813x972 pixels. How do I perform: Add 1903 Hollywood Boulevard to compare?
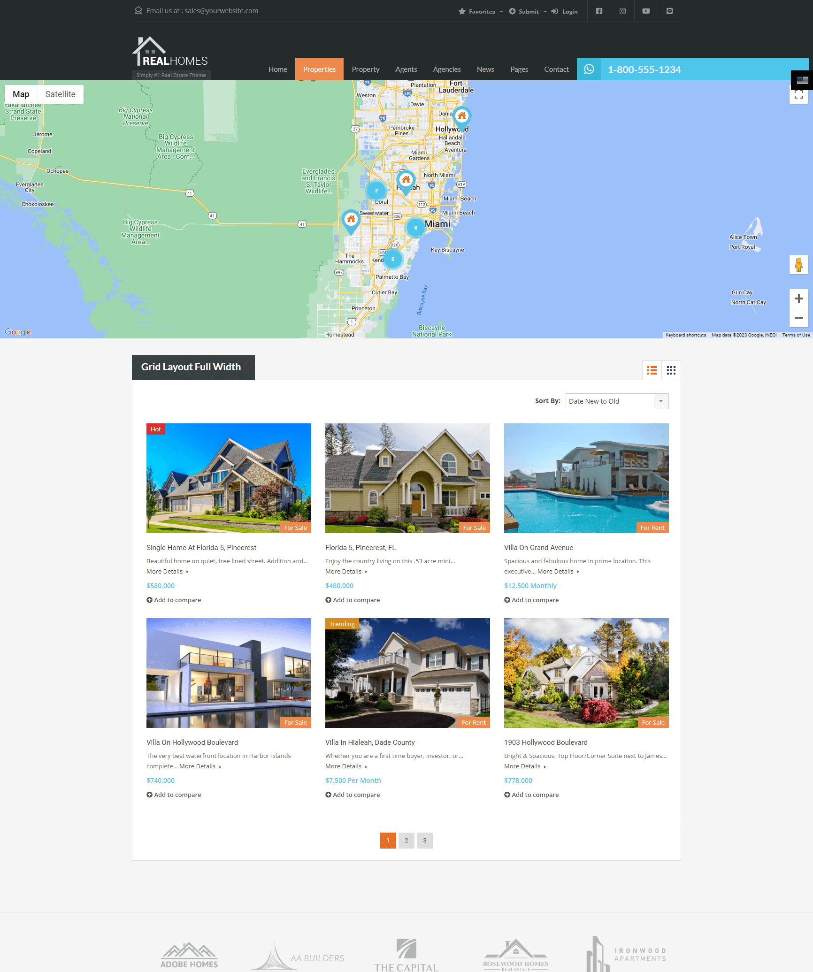pyautogui.click(x=531, y=795)
